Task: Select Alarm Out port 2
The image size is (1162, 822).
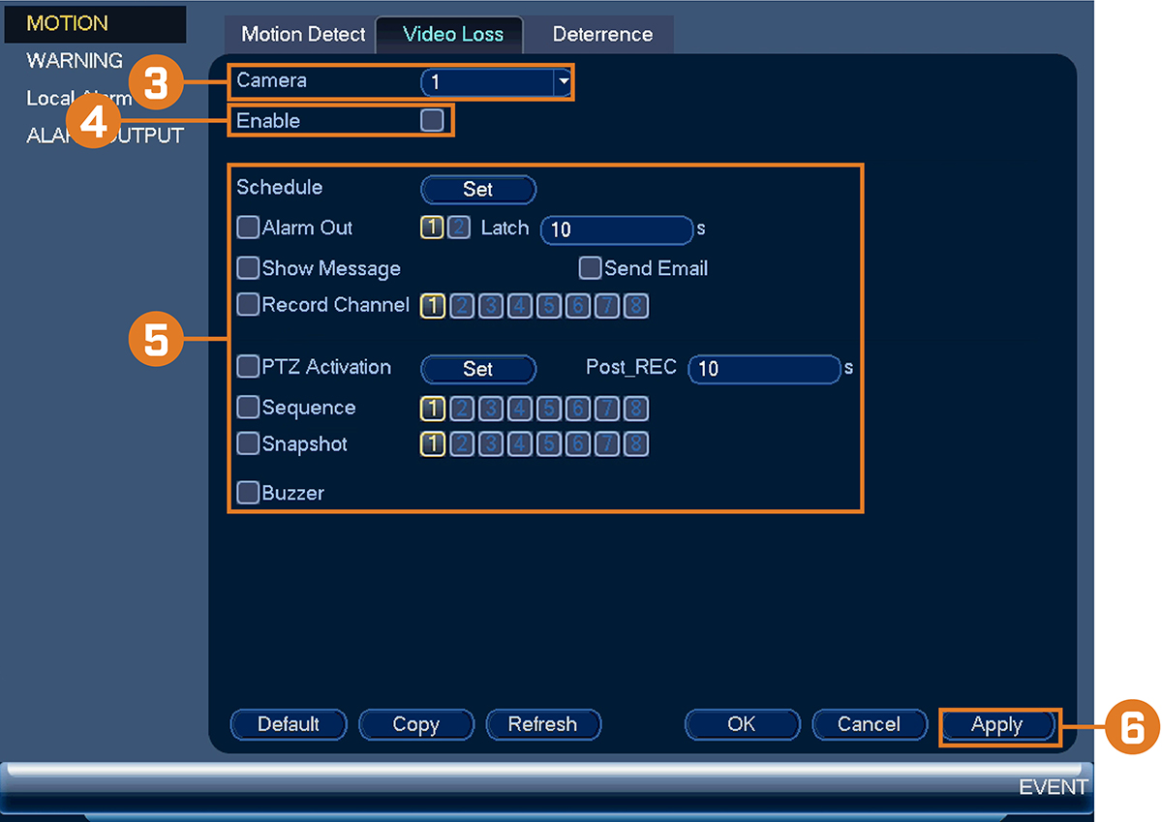Action: point(460,228)
